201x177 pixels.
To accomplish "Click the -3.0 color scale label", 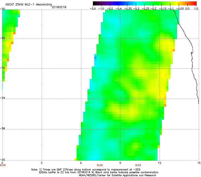I will [x=93, y=9].
